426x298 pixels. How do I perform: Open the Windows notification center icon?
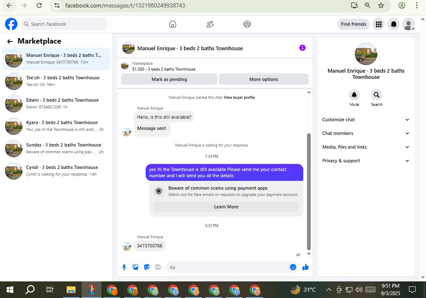click(412, 290)
